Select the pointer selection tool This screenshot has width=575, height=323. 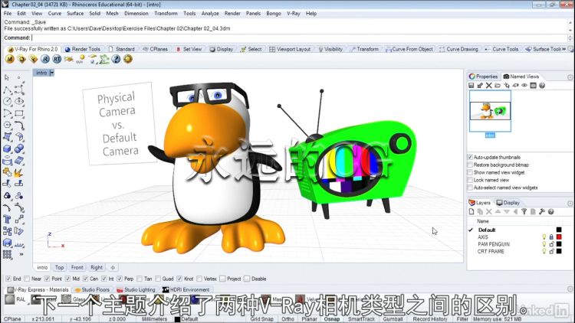[x=7, y=77]
